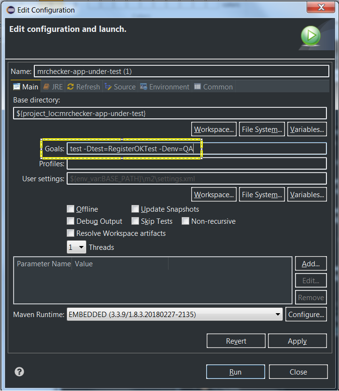Toggle the Skip Tests checkbox
The image size is (339, 391).
[x=135, y=221]
